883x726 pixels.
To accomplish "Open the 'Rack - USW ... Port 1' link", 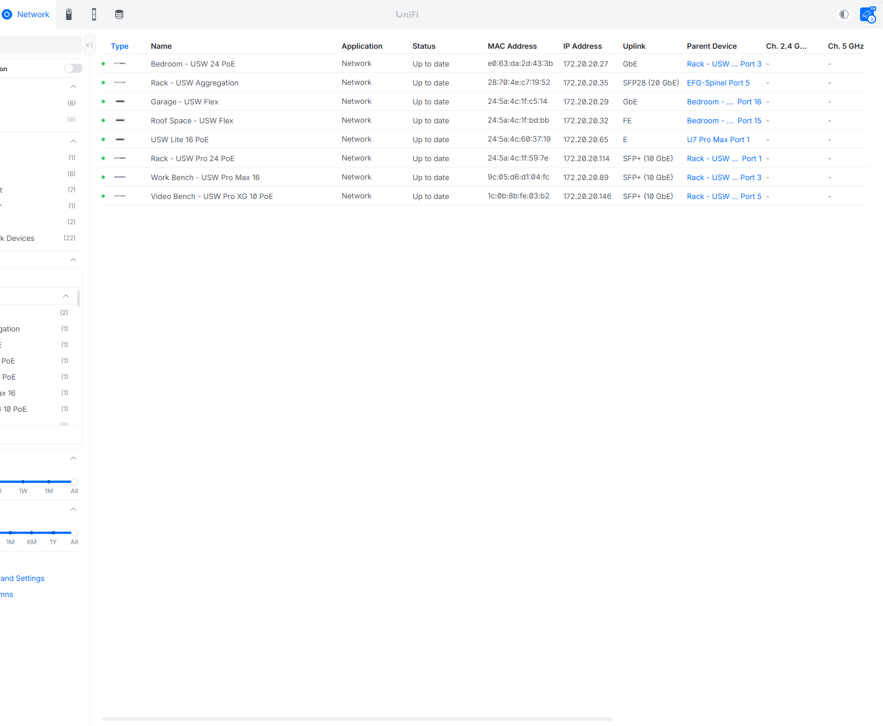I will pos(724,159).
